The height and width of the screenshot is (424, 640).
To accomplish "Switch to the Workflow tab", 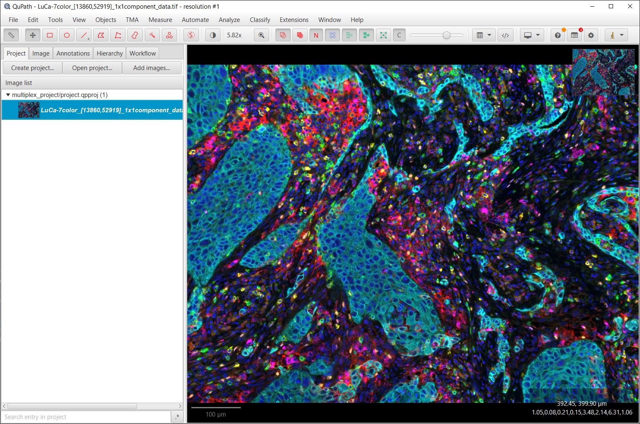I will (x=142, y=53).
